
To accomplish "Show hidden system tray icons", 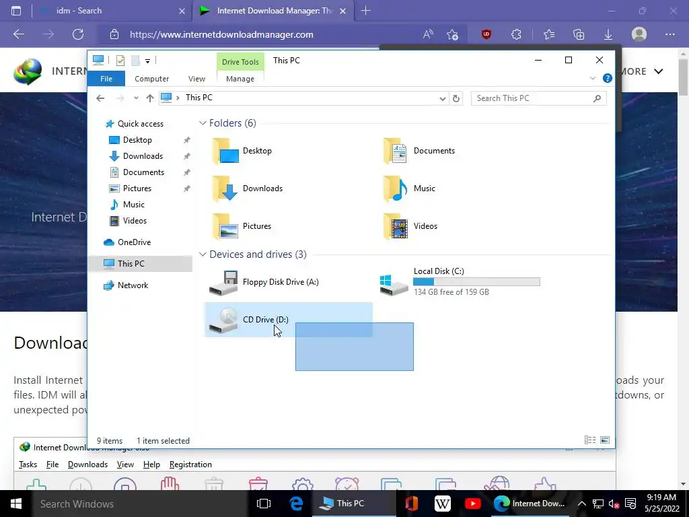I will point(581,504).
